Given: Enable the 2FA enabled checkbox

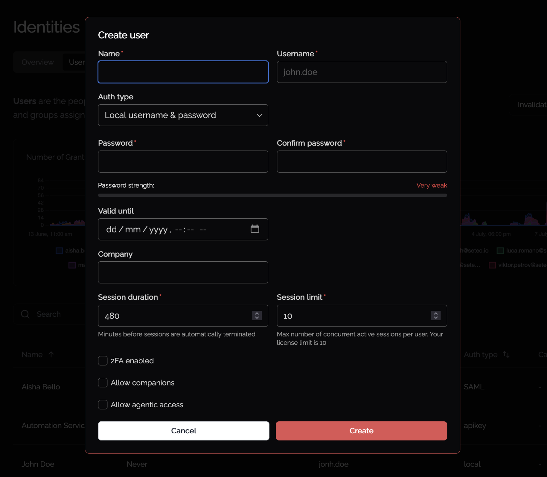Looking at the screenshot, I should coord(103,361).
